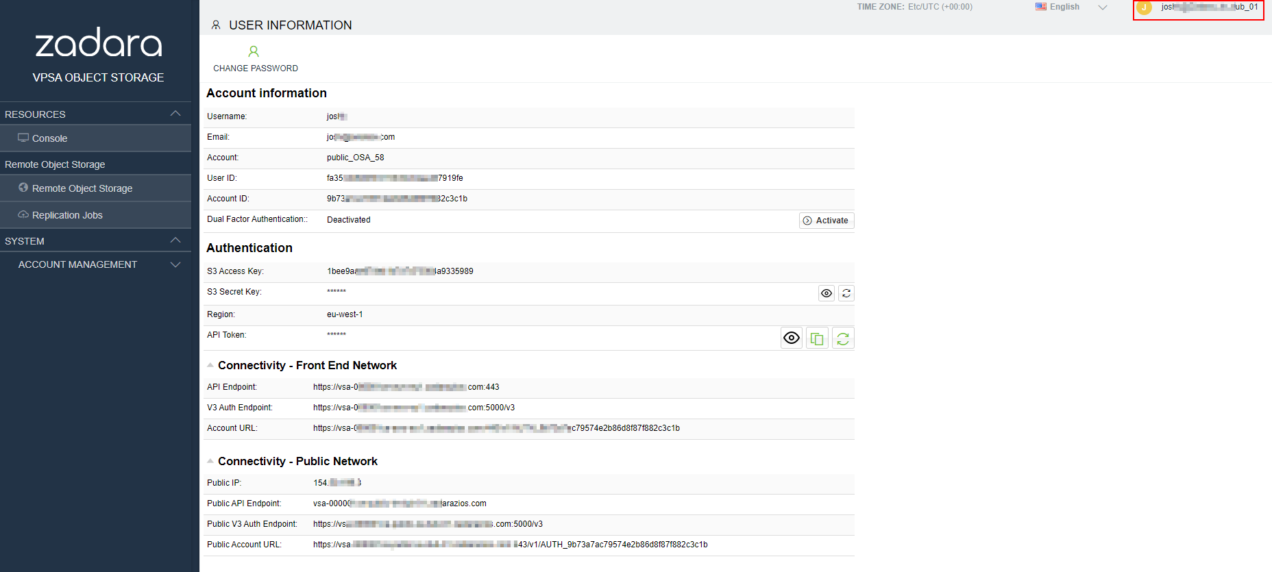The image size is (1272, 572).
Task: Select the API Endpoint URL ending com:443
Action: point(406,387)
